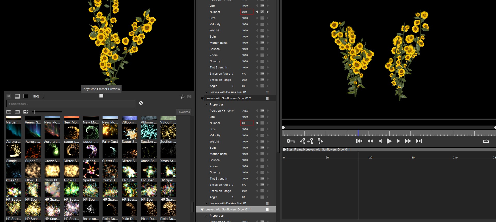This screenshot has height=222, width=496.
Task: Toggle loop playback in the transport bar
Action: (x=486, y=141)
